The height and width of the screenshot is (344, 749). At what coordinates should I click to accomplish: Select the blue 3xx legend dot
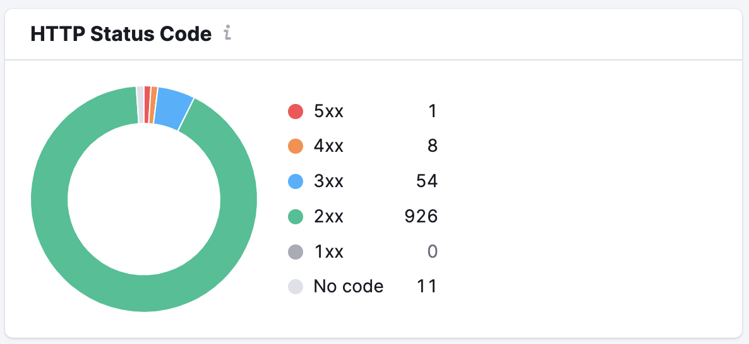296,182
